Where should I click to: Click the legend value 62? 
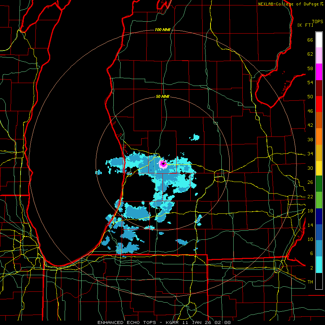310,54
